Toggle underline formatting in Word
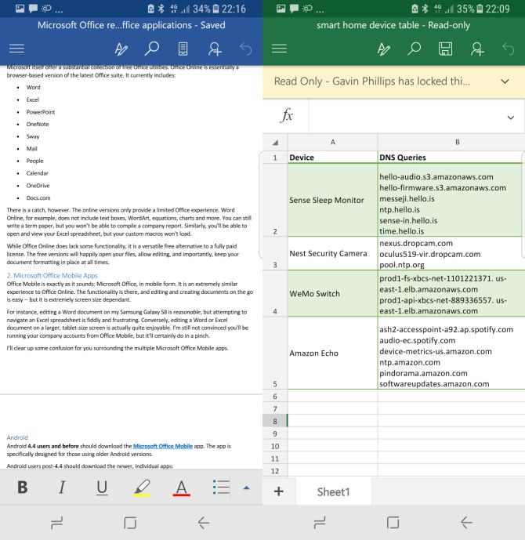Viewport: 525px width, 540px height. point(102,487)
